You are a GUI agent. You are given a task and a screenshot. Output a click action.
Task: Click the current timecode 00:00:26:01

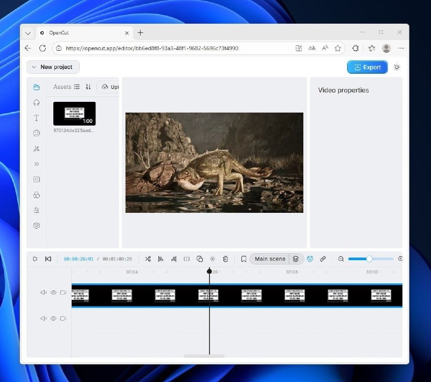pos(79,259)
